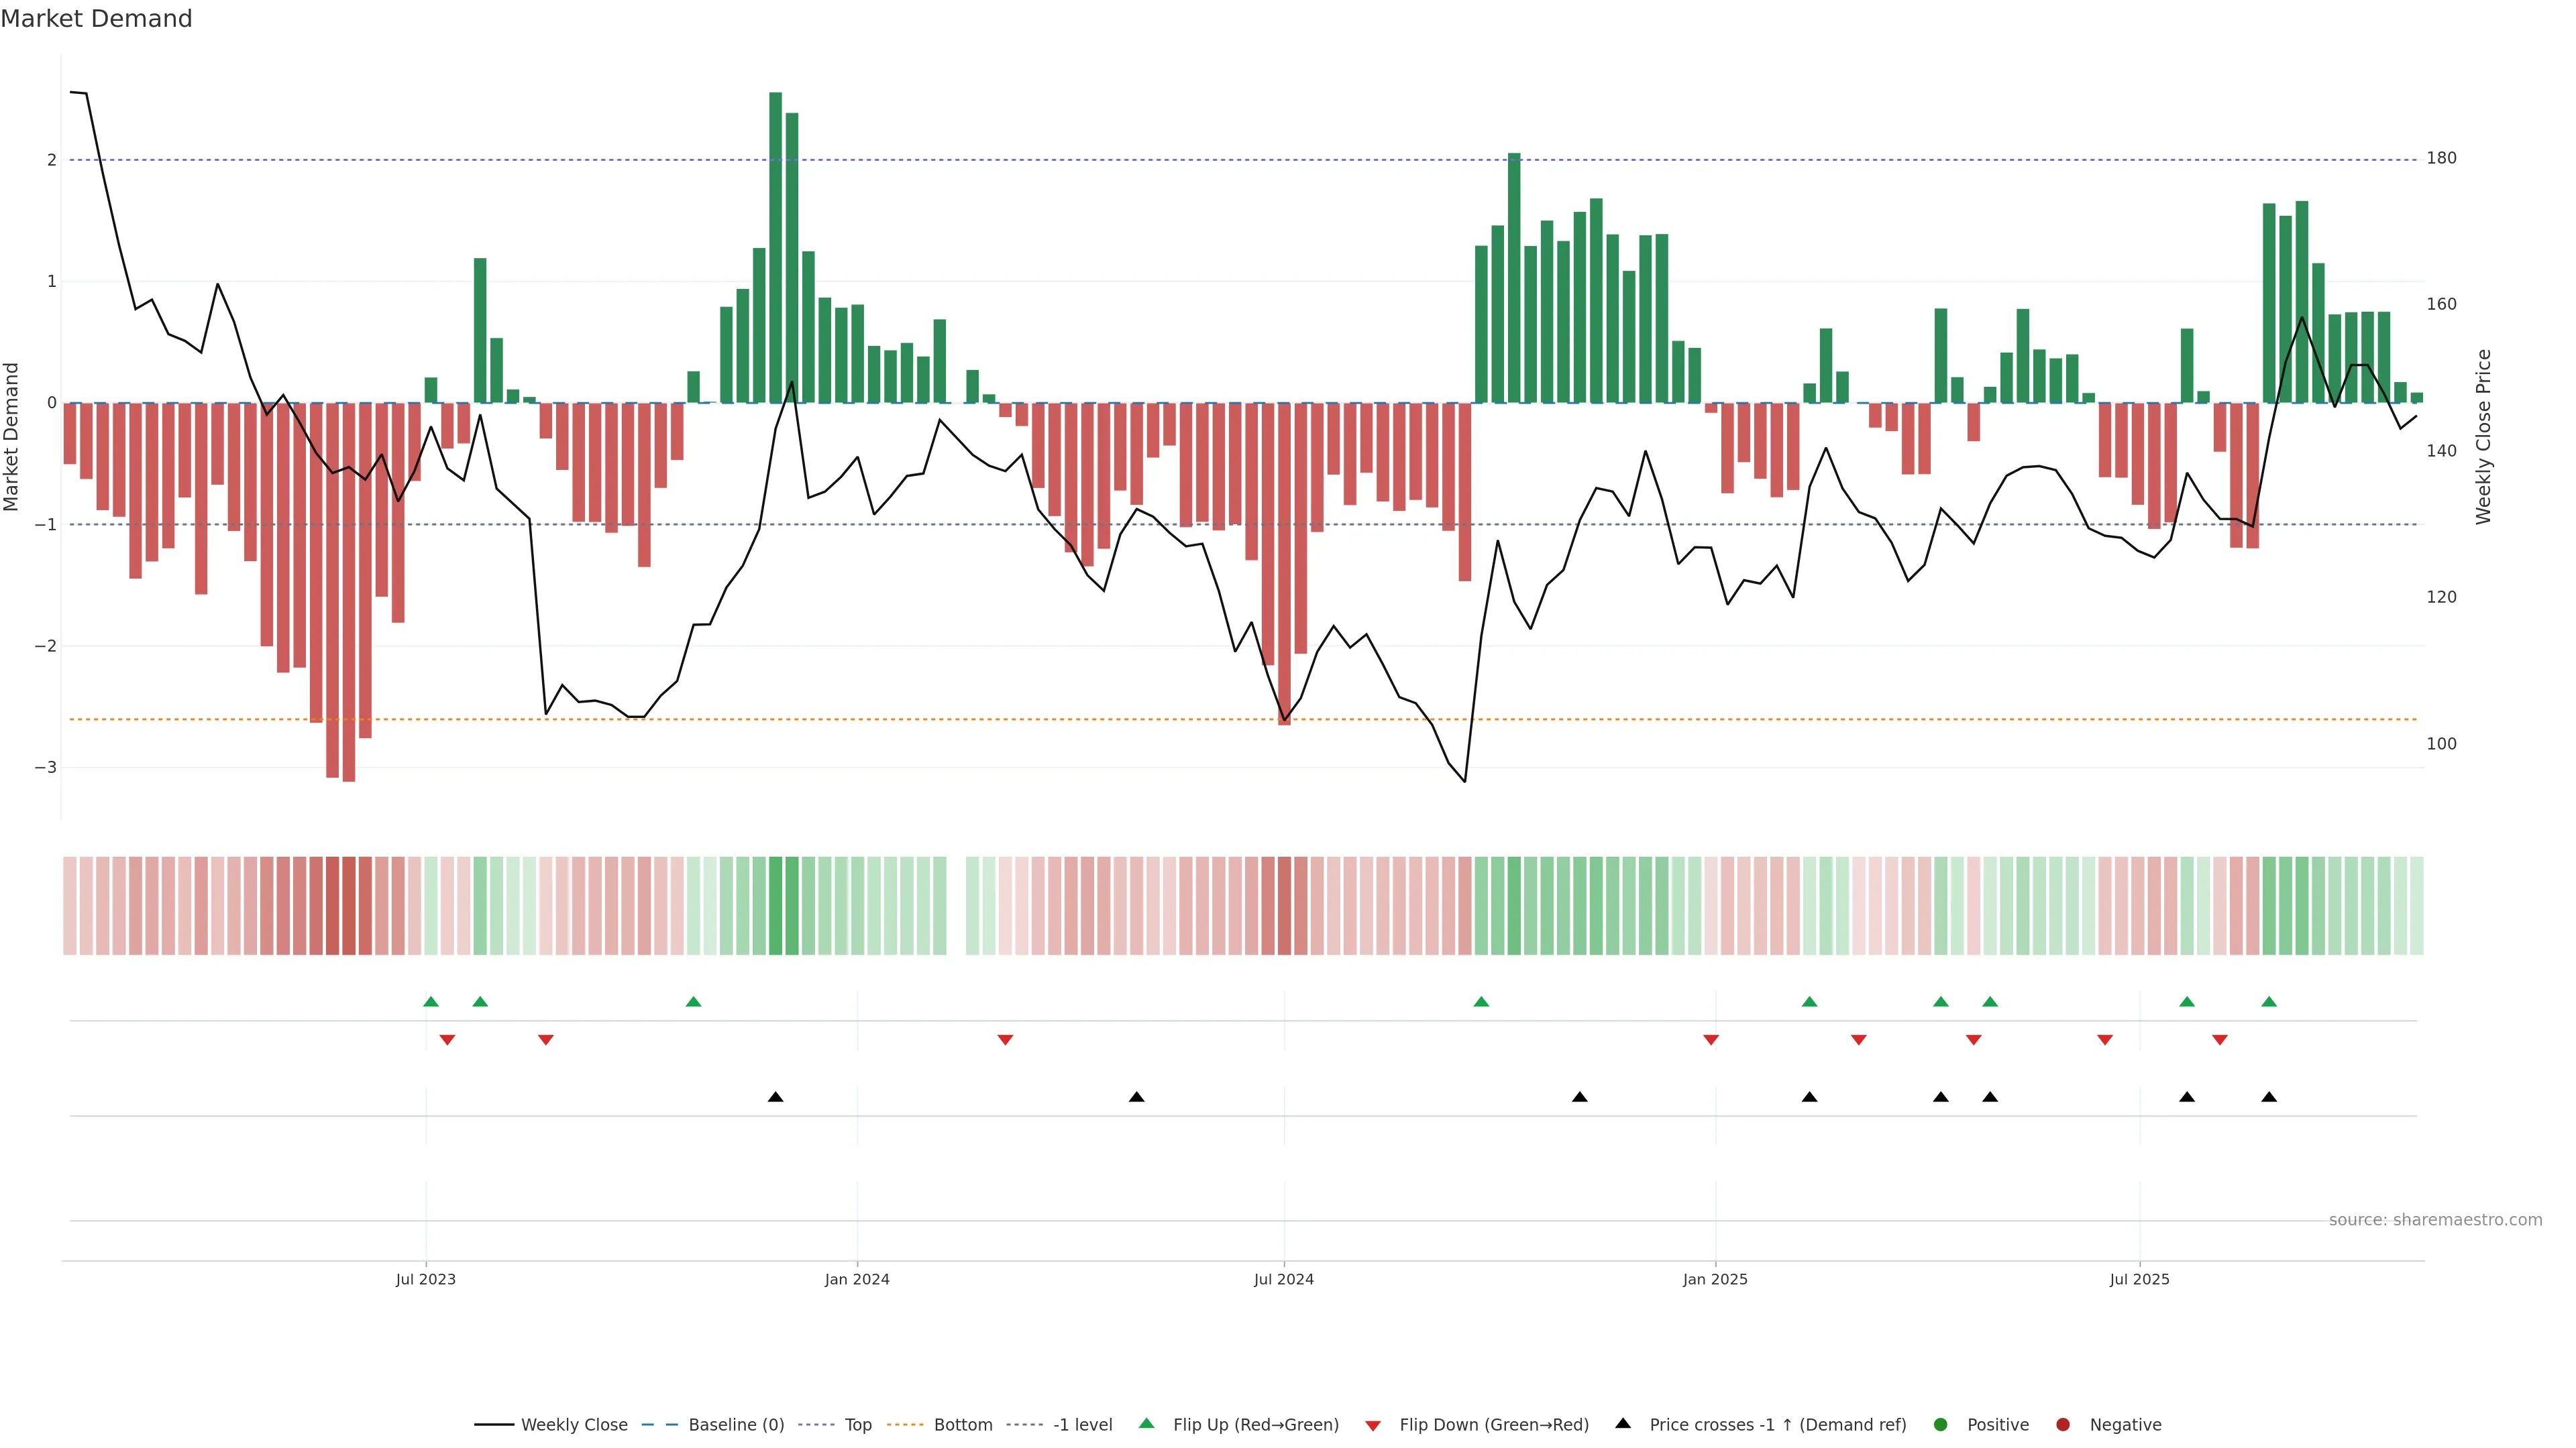Screen dimensions: 2576x1448
Task: Toggle the Top legend entry
Action: click(857, 1424)
